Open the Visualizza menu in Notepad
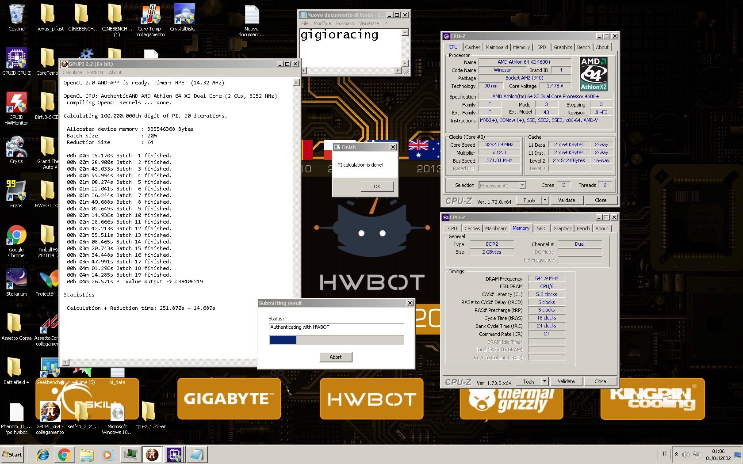Screen dimensions: 743x464 point(369,23)
